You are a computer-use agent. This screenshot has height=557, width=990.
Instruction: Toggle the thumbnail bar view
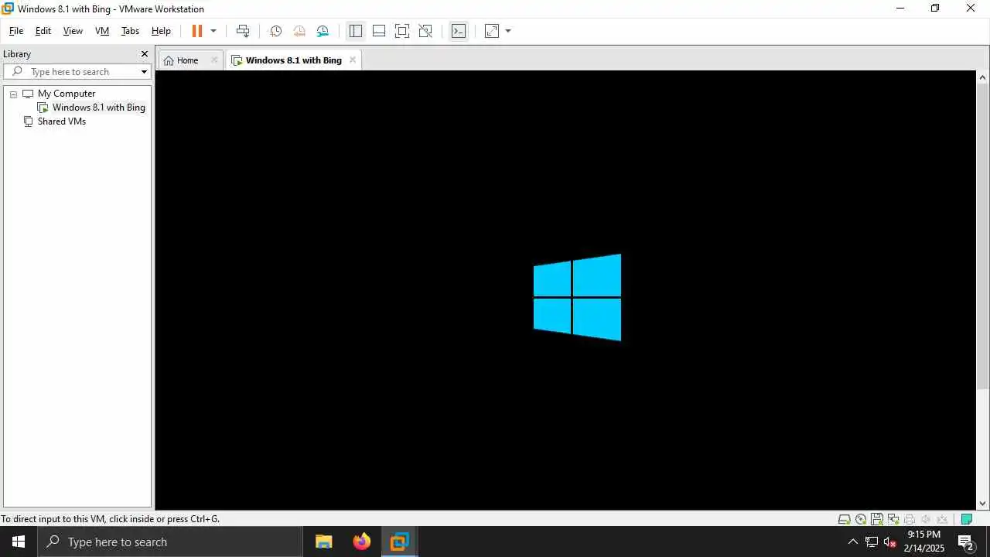(379, 31)
